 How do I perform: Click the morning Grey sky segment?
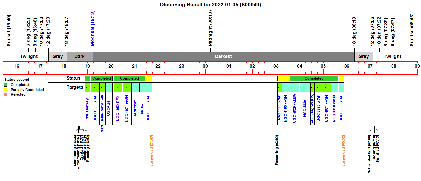coord(364,56)
